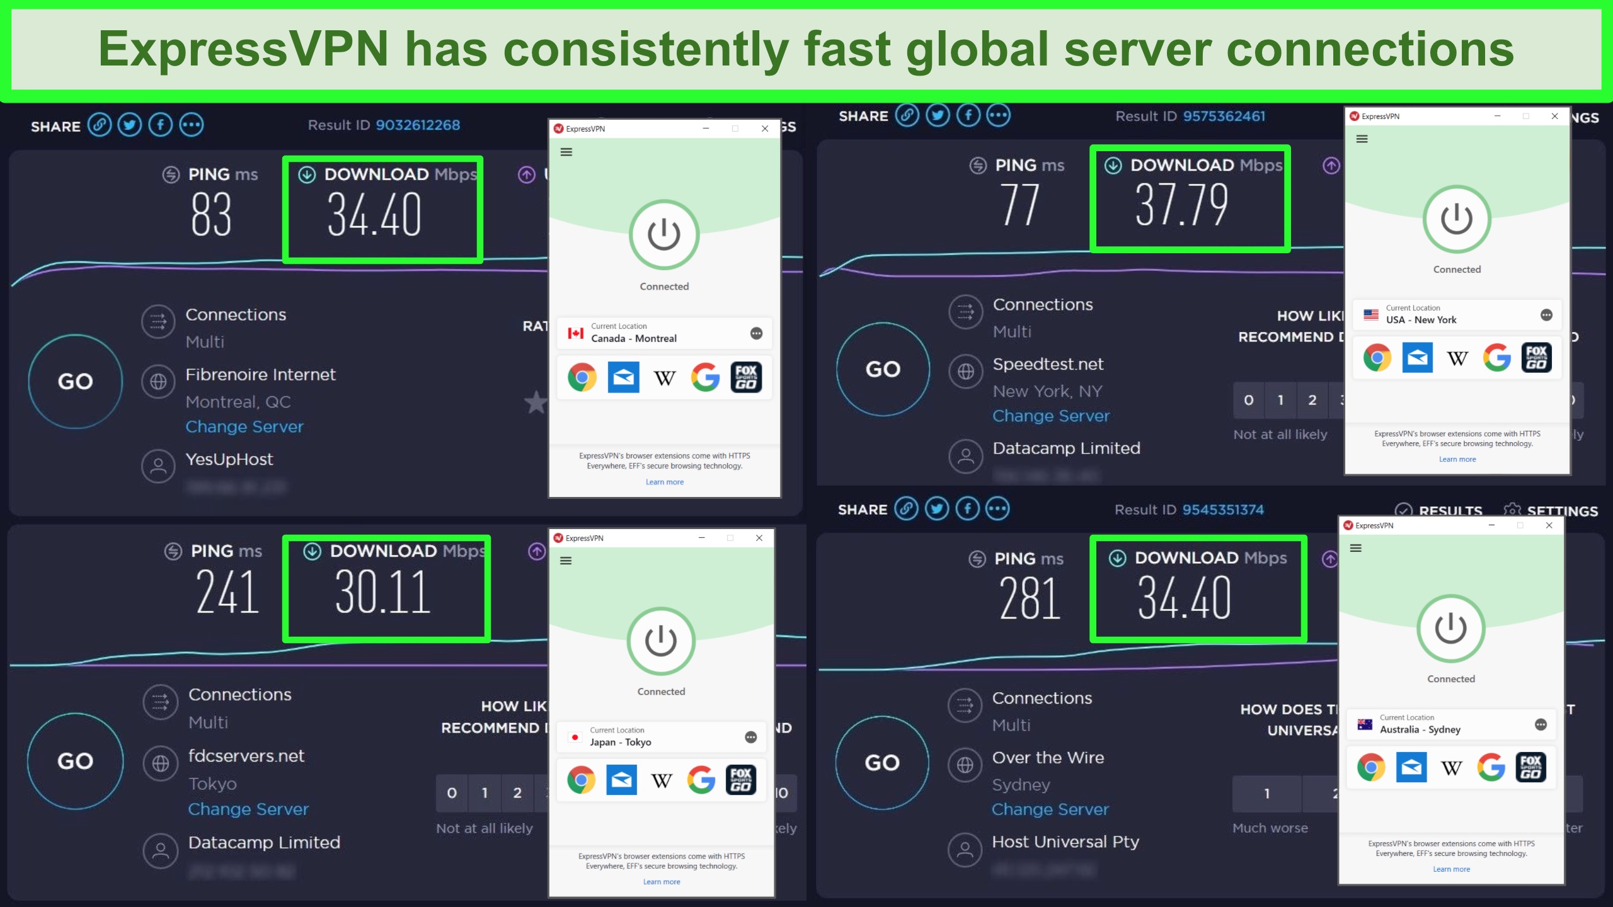Image resolution: width=1613 pixels, height=907 pixels.
Task: Rate 1 on Sydney comparison scale
Action: [1266, 794]
